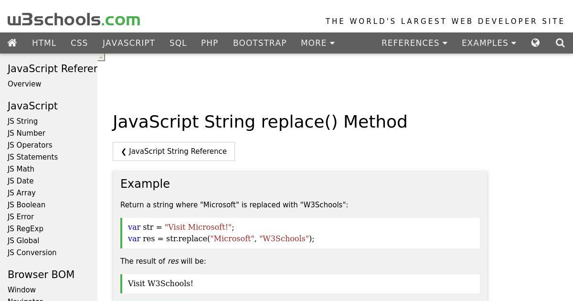Click the 'Return a string where' description
Screen dimensions: 573x301
[234, 205]
